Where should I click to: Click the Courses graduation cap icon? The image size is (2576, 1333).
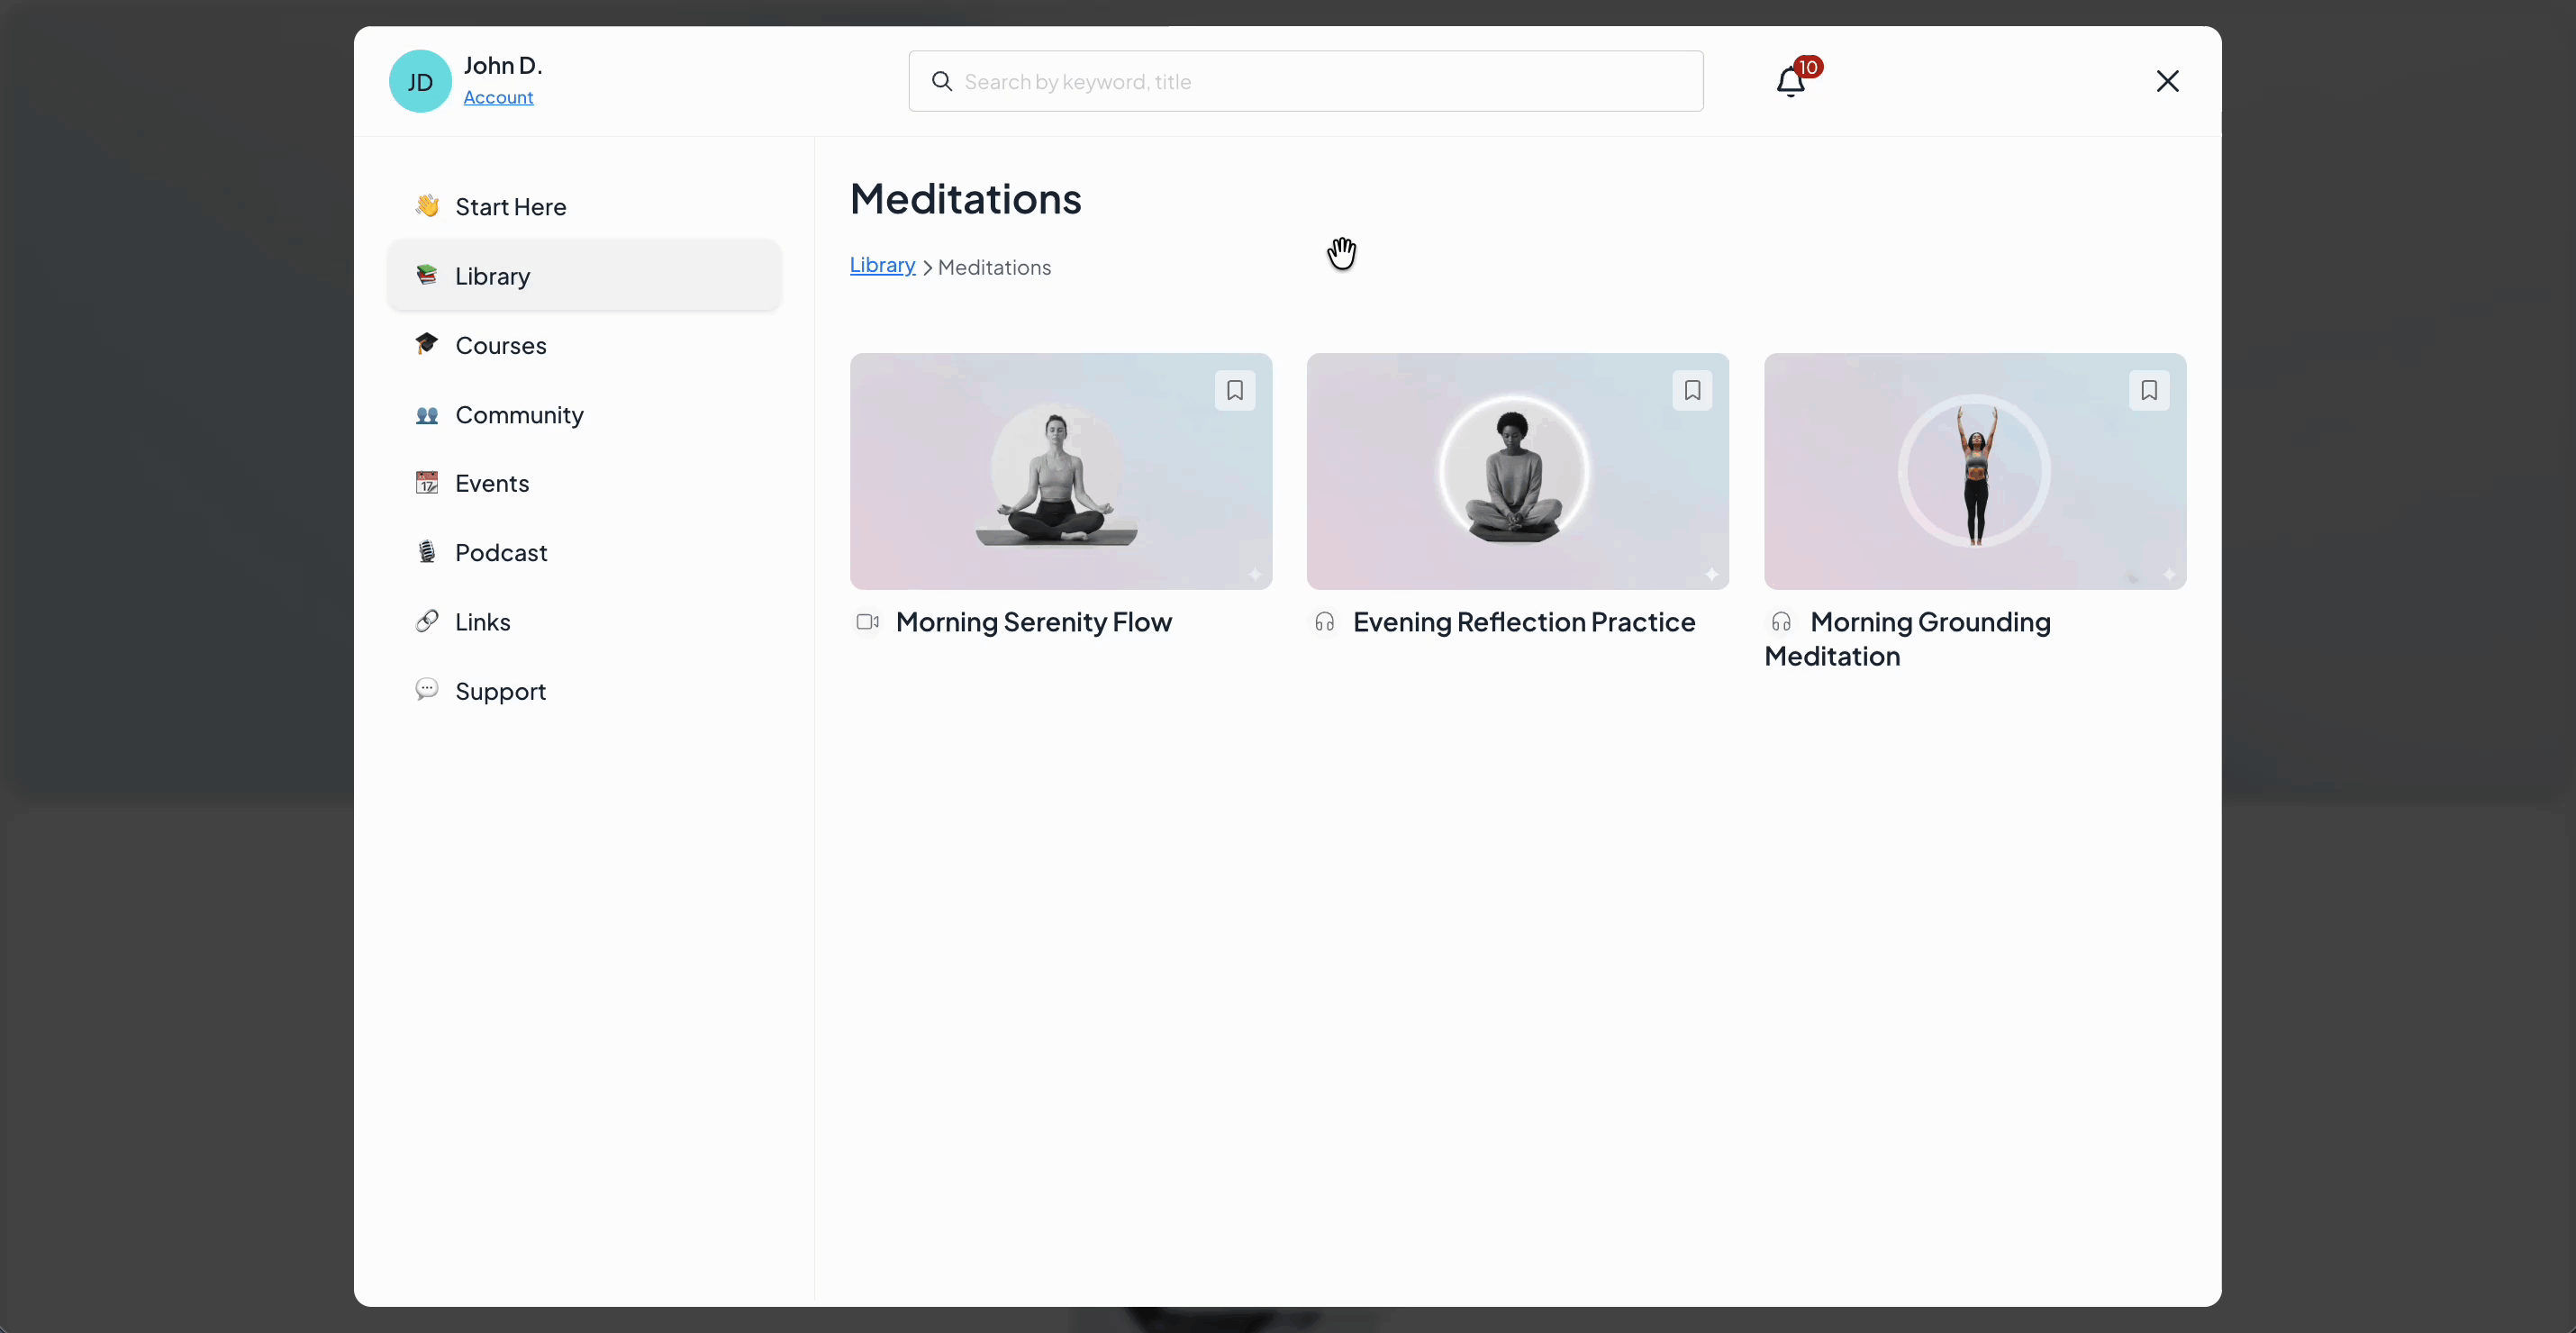coord(427,344)
